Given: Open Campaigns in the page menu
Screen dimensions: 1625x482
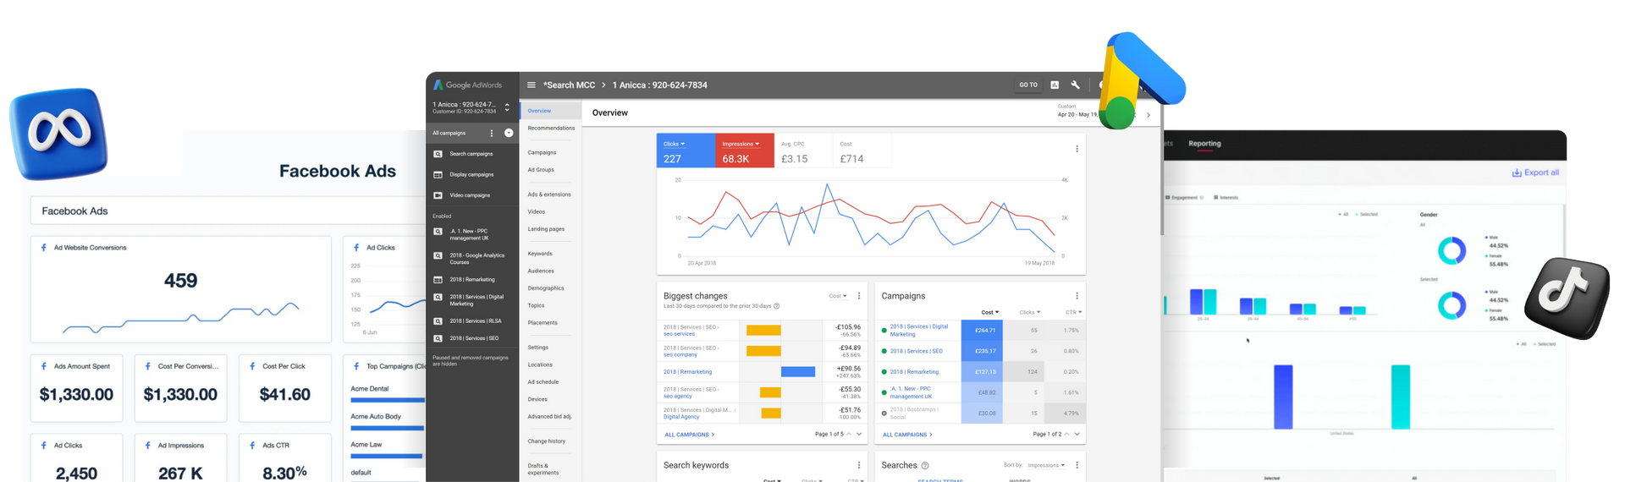Looking at the screenshot, I should click(542, 153).
